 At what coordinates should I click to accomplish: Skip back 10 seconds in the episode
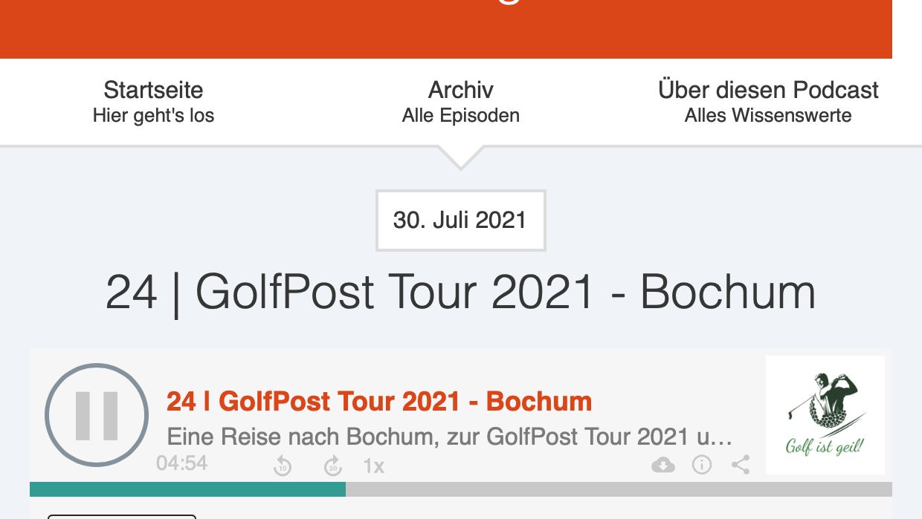point(282,465)
